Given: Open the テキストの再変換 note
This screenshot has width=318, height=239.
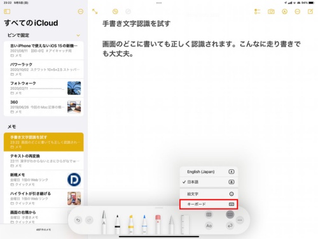Looking at the screenshot, I should (44, 161).
